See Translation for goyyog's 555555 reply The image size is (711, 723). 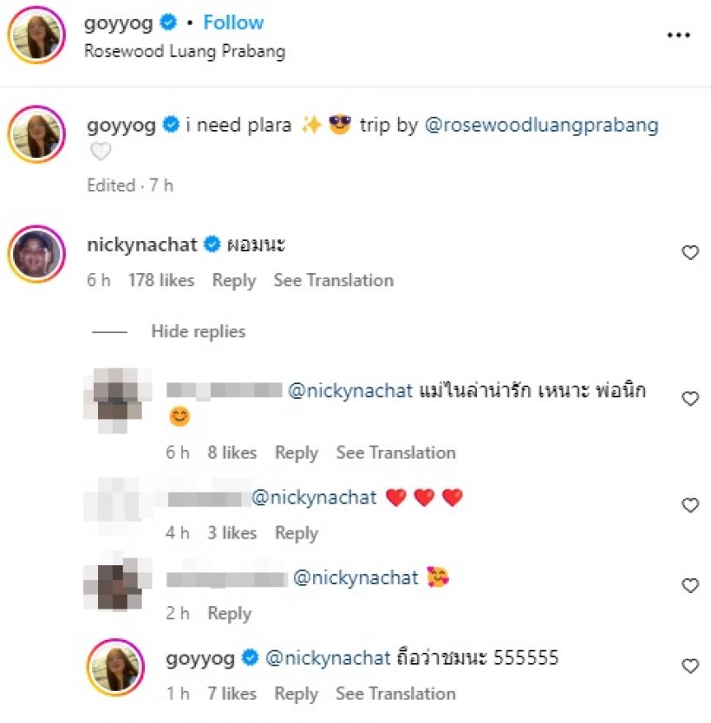tap(395, 694)
